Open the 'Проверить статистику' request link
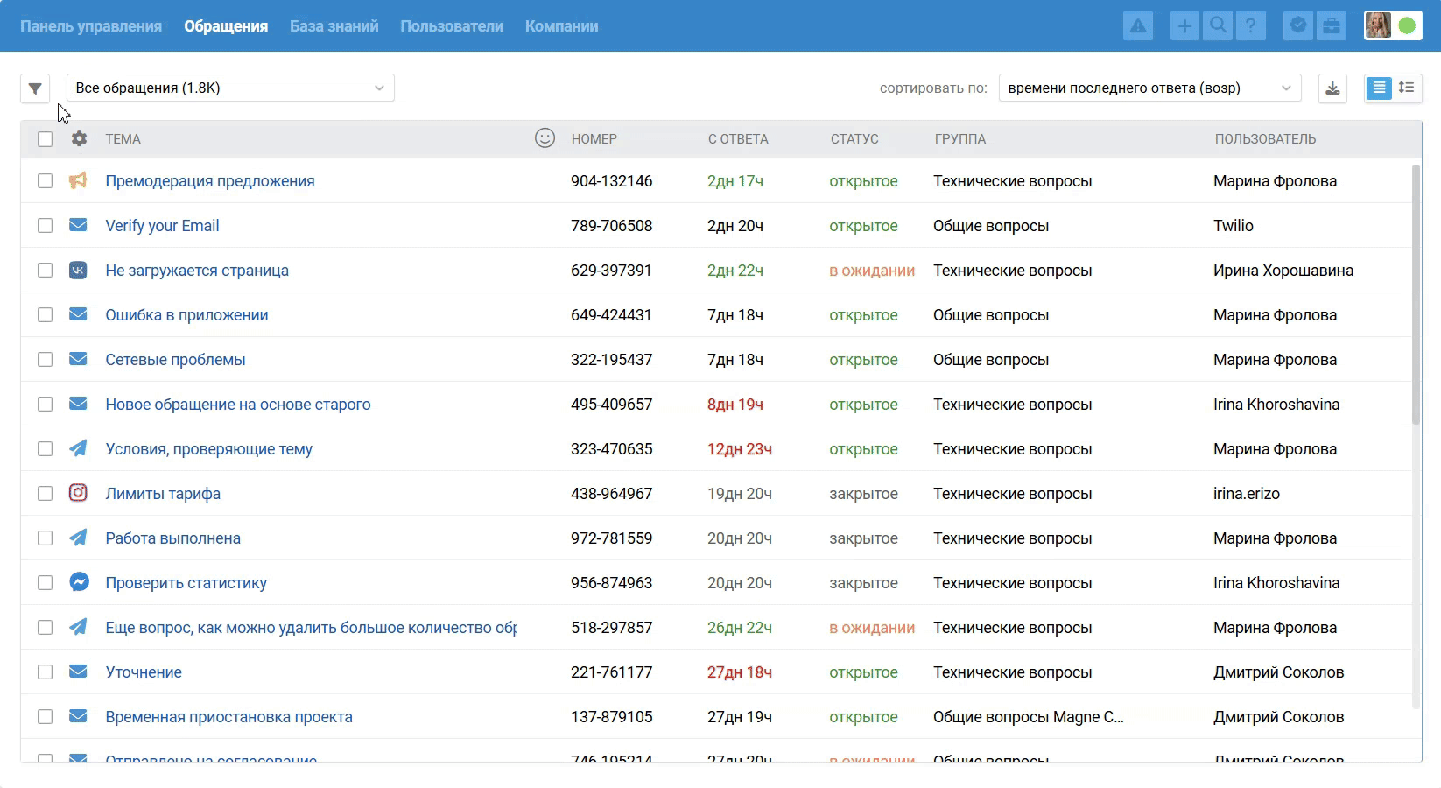 click(186, 583)
